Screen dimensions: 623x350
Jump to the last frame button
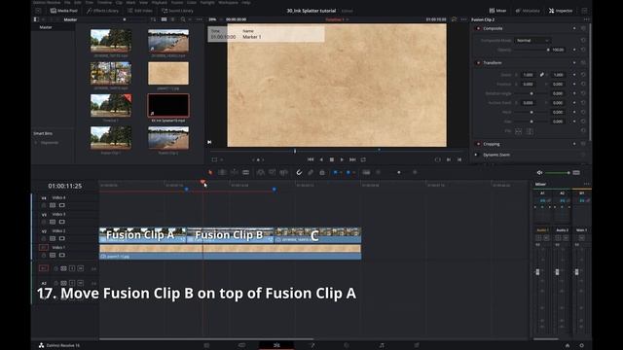click(x=352, y=159)
